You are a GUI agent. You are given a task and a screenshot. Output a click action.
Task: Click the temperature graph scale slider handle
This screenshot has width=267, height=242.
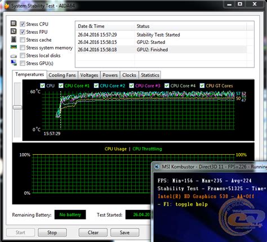tap(17, 107)
